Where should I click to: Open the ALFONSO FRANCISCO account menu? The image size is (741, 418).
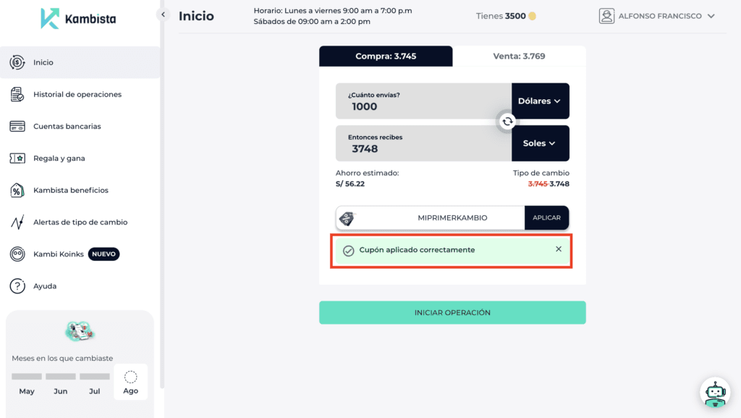point(657,16)
